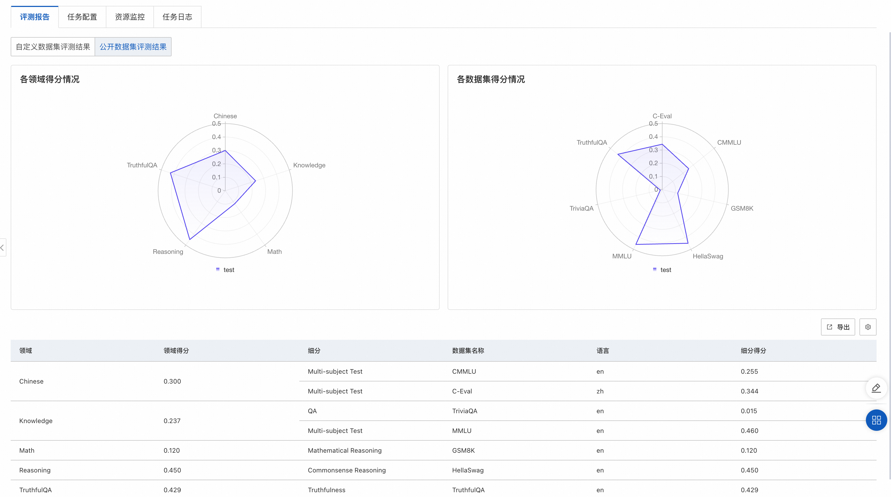The image size is (891, 497).
Task: Select the 任务配置 tab
Action: [82, 17]
